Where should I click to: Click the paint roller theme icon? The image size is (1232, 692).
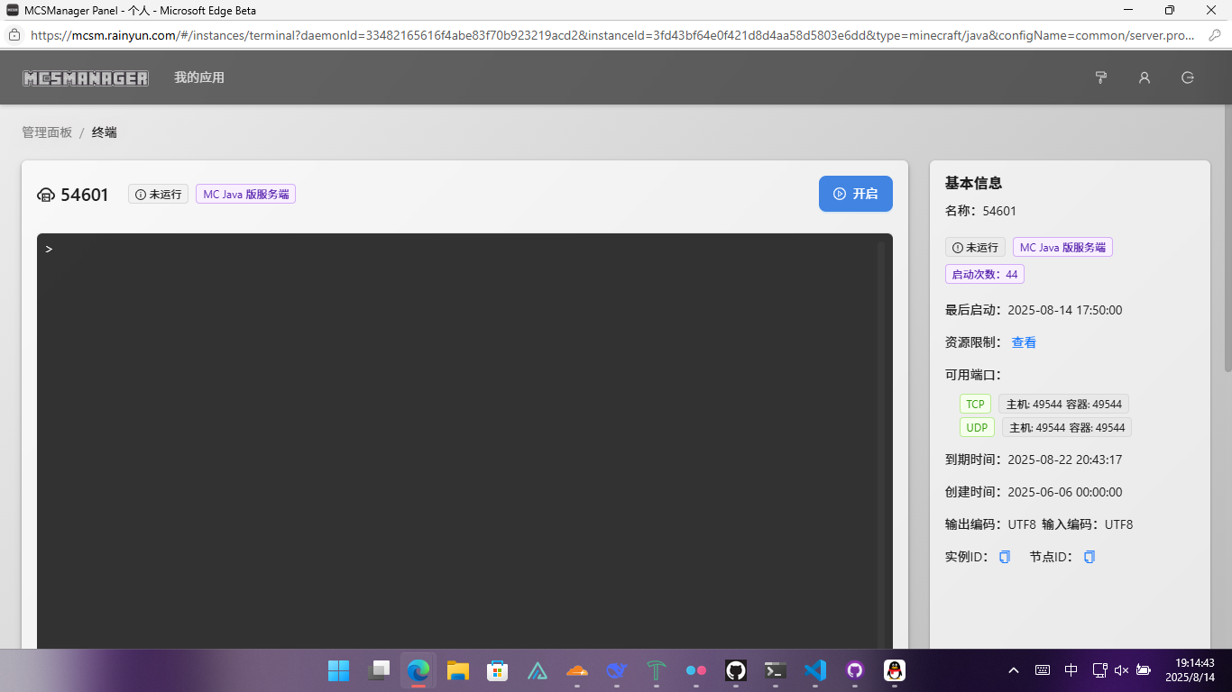[x=1100, y=77]
